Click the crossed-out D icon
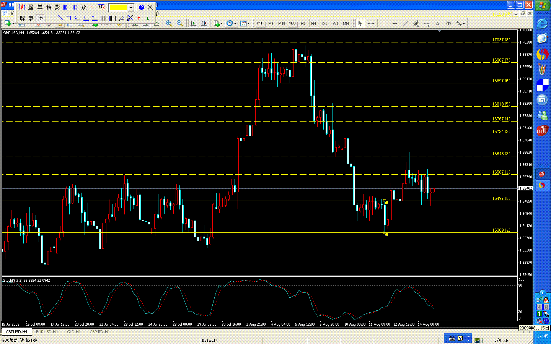The height and width of the screenshot is (344, 551). tap(101, 7)
